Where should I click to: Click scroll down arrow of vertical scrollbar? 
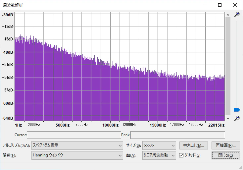point(228,119)
